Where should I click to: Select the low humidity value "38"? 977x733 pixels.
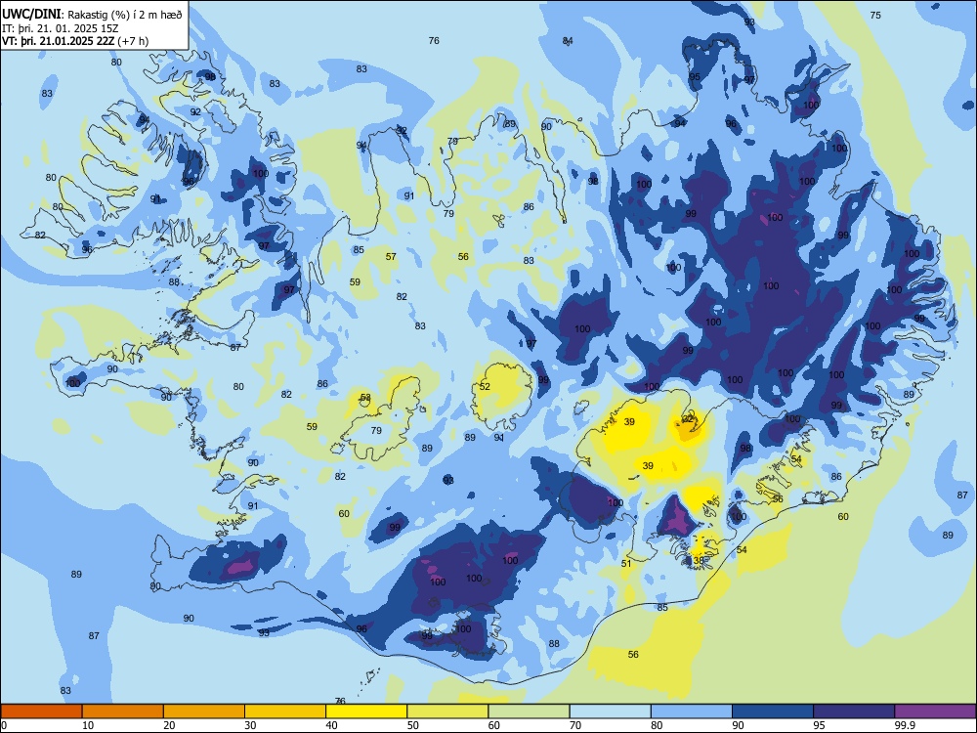(699, 560)
